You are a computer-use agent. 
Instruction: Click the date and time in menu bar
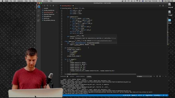151,1
